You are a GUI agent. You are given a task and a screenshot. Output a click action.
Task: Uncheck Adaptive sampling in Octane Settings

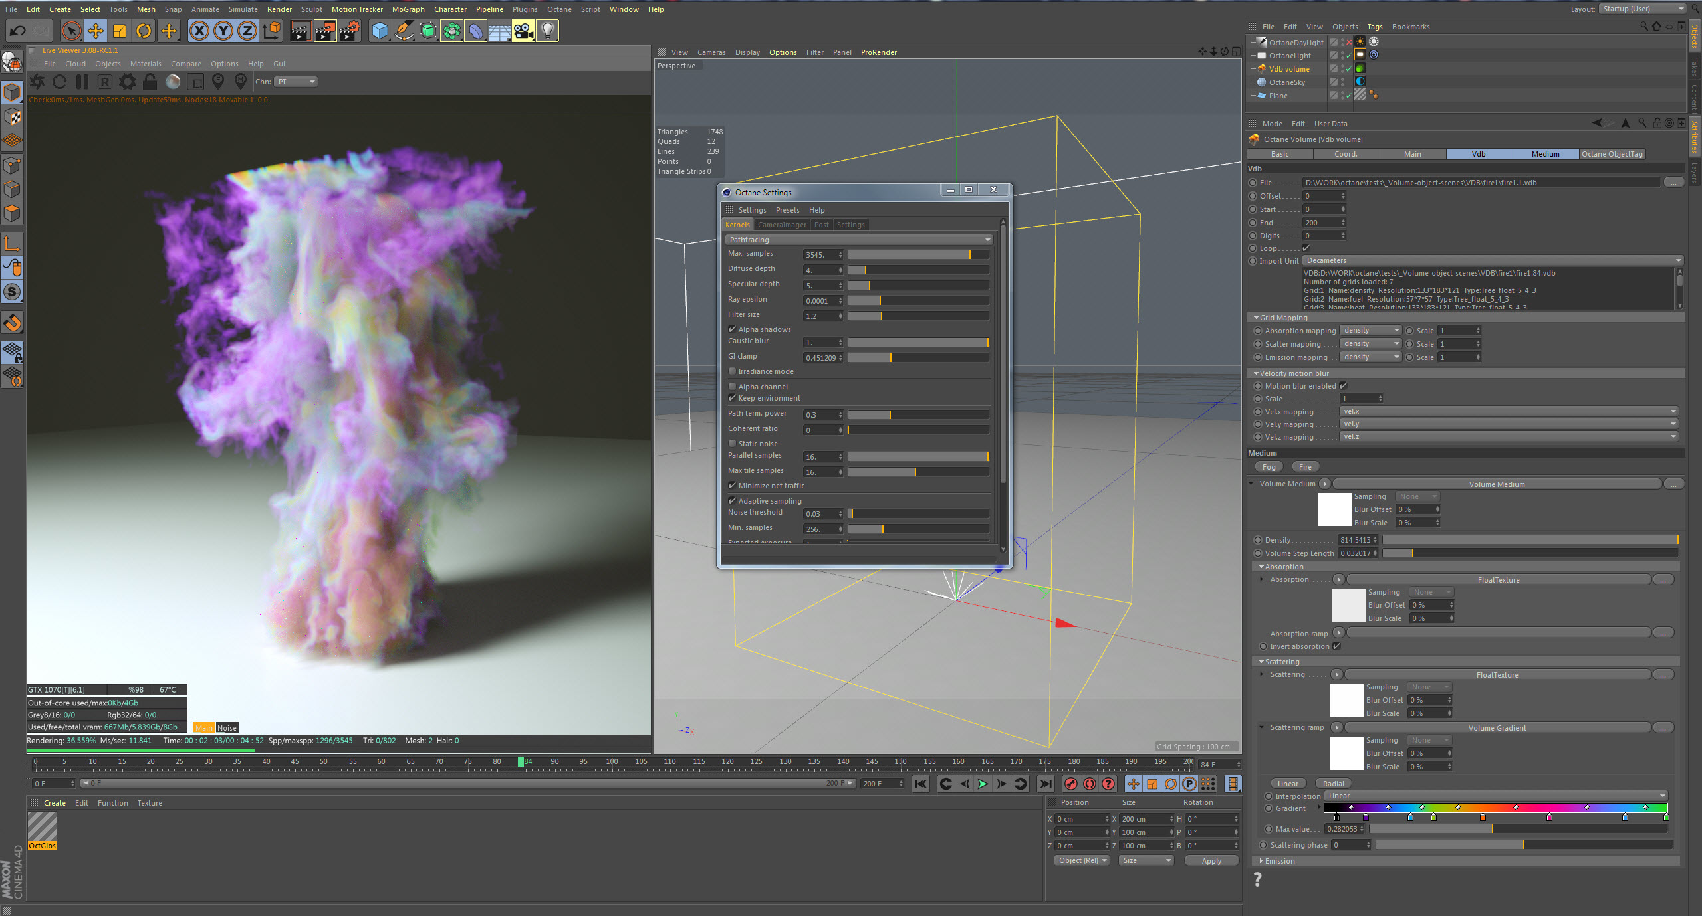pos(732,501)
